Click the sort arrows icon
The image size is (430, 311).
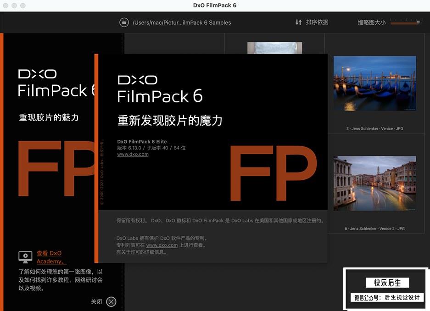click(298, 22)
